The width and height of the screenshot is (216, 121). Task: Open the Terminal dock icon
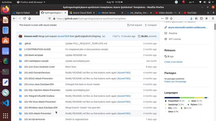point(5,72)
